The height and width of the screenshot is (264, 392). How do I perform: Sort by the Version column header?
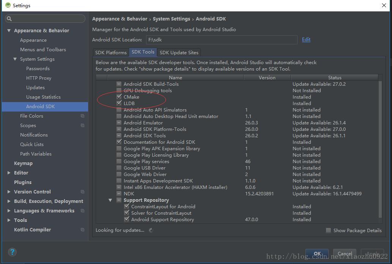pyautogui.click(x=267, y=77)
